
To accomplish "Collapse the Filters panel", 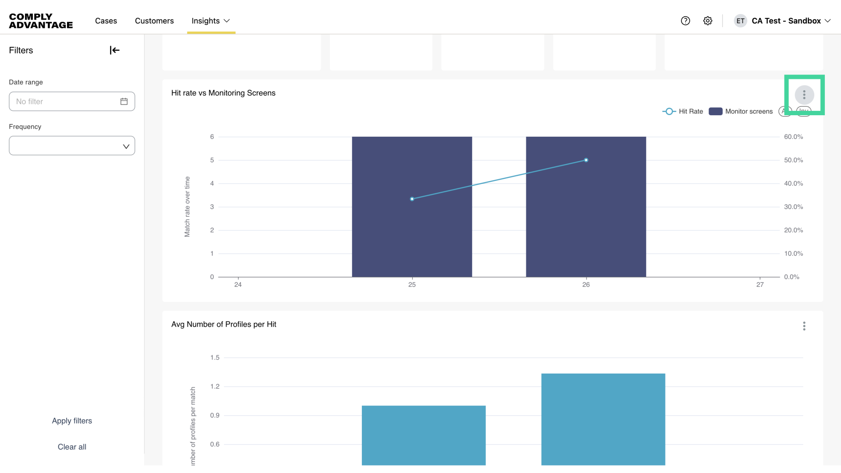I will [114, 50].
